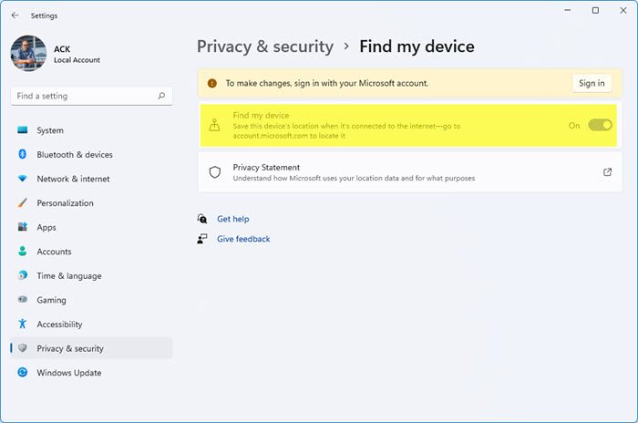The image size is (638, 423).
Task: Click the Get help headset icon
Action: click(x=202, y=219)
